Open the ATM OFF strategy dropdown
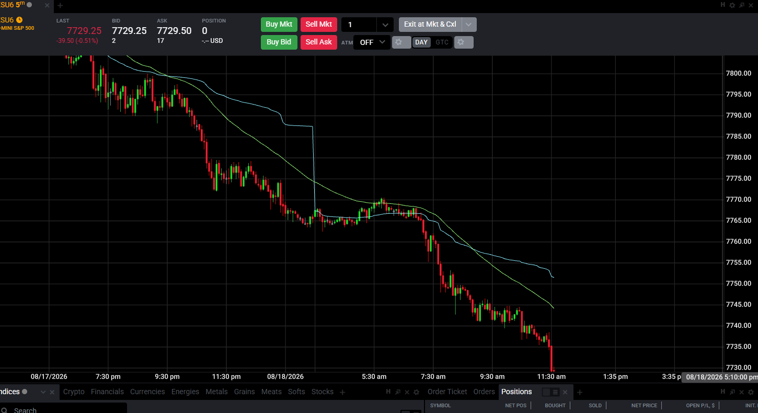 pos(372,42)
